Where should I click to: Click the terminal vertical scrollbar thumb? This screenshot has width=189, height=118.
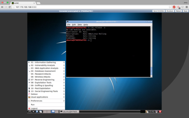(x=151, y=71)
